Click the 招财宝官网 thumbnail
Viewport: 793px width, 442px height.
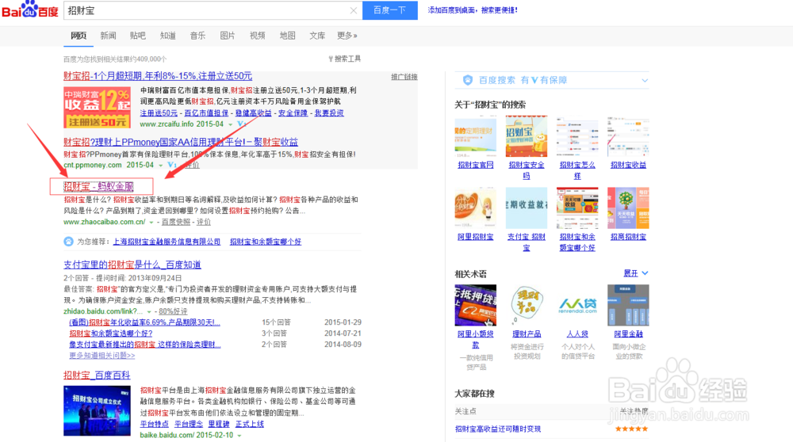pos(475,136)
